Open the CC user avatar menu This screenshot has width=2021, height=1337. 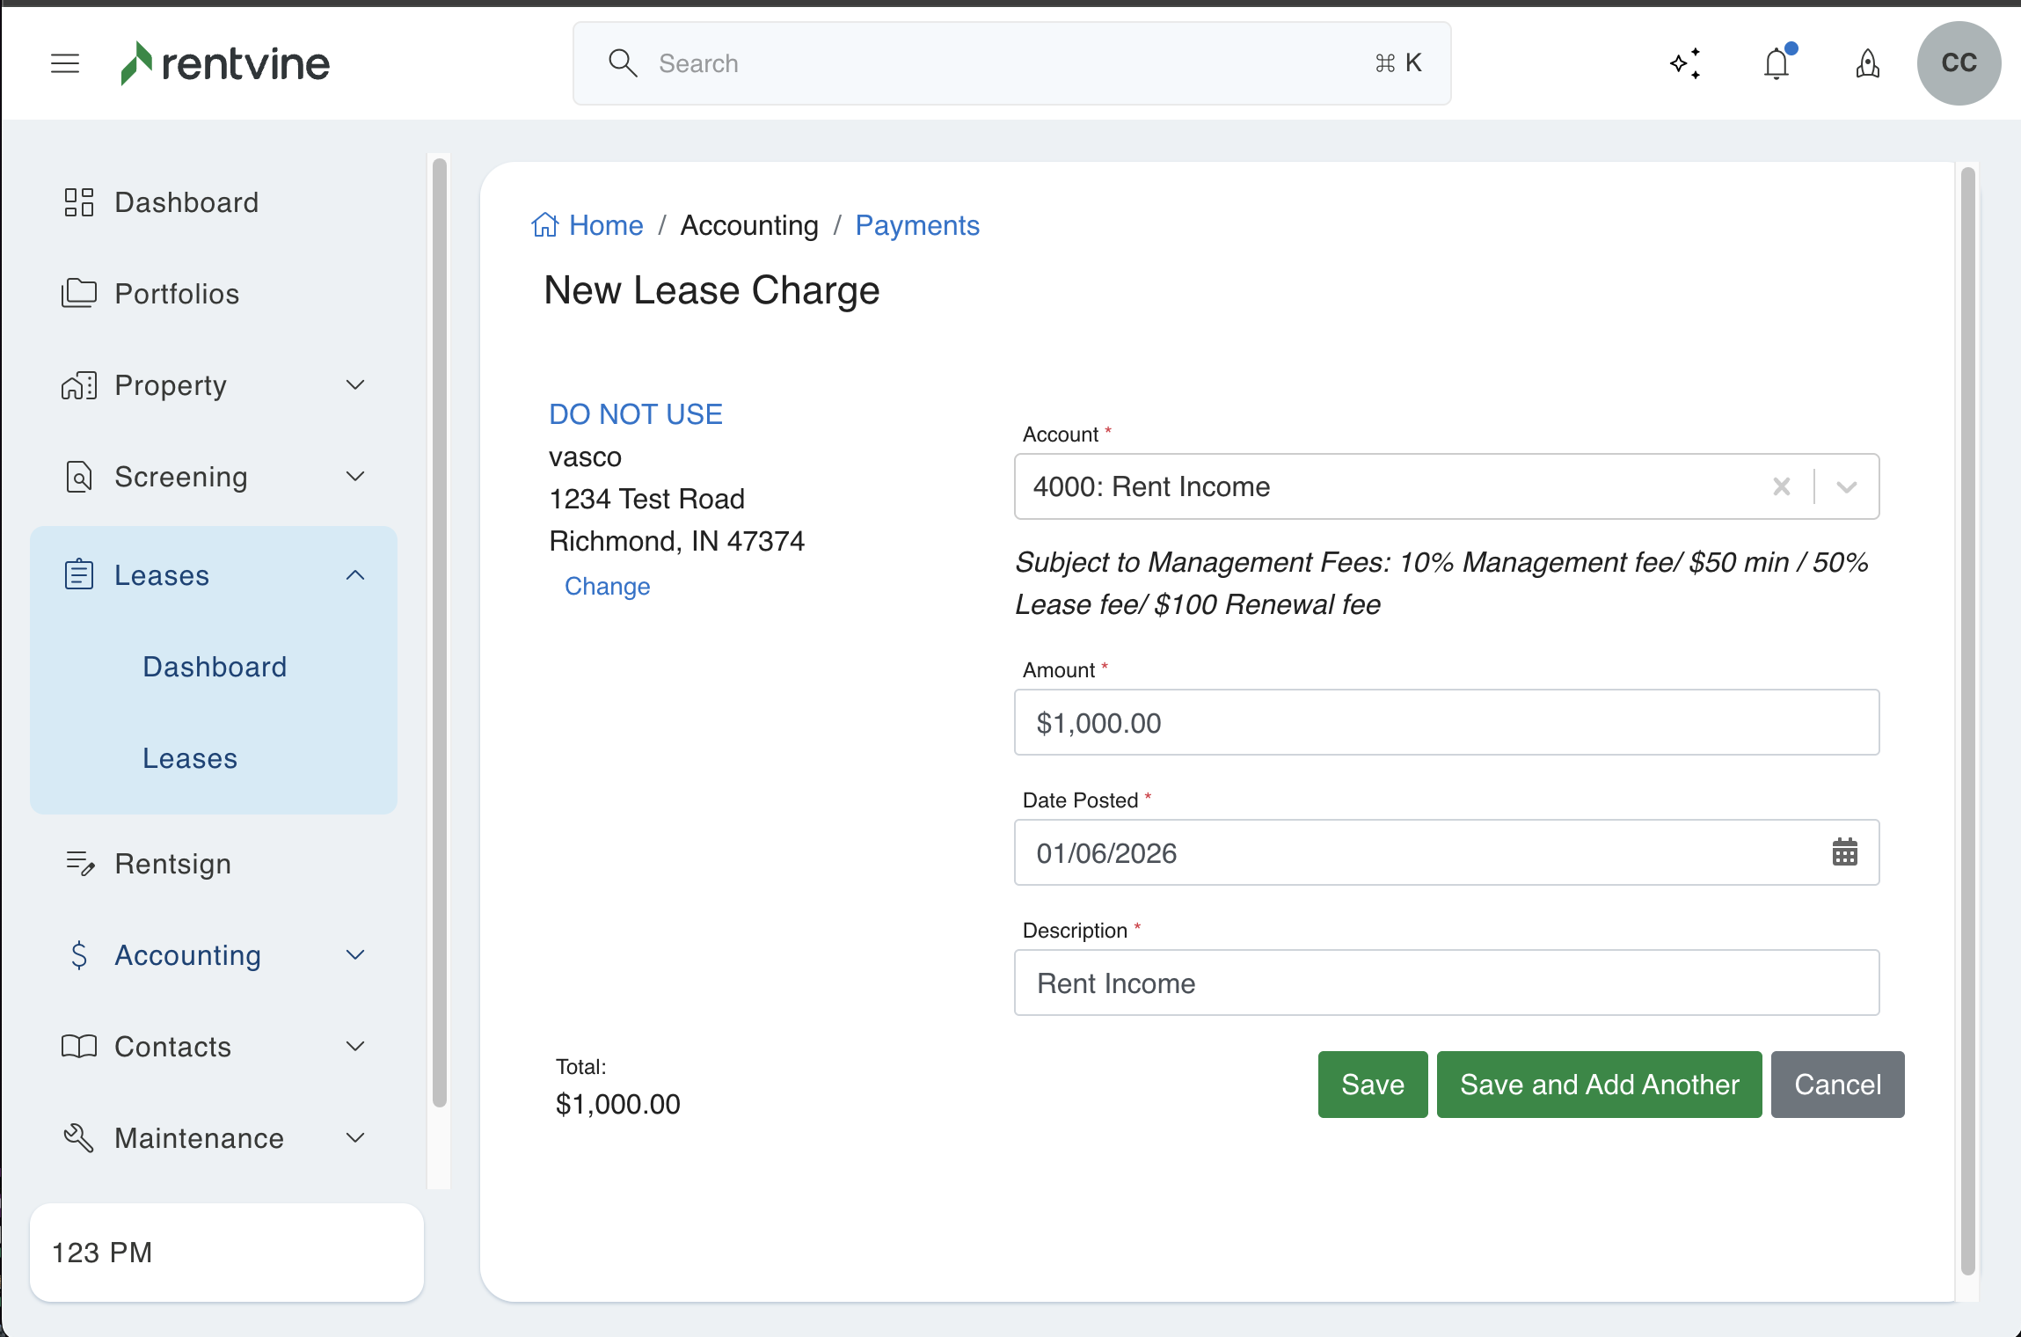[1959, 63]
